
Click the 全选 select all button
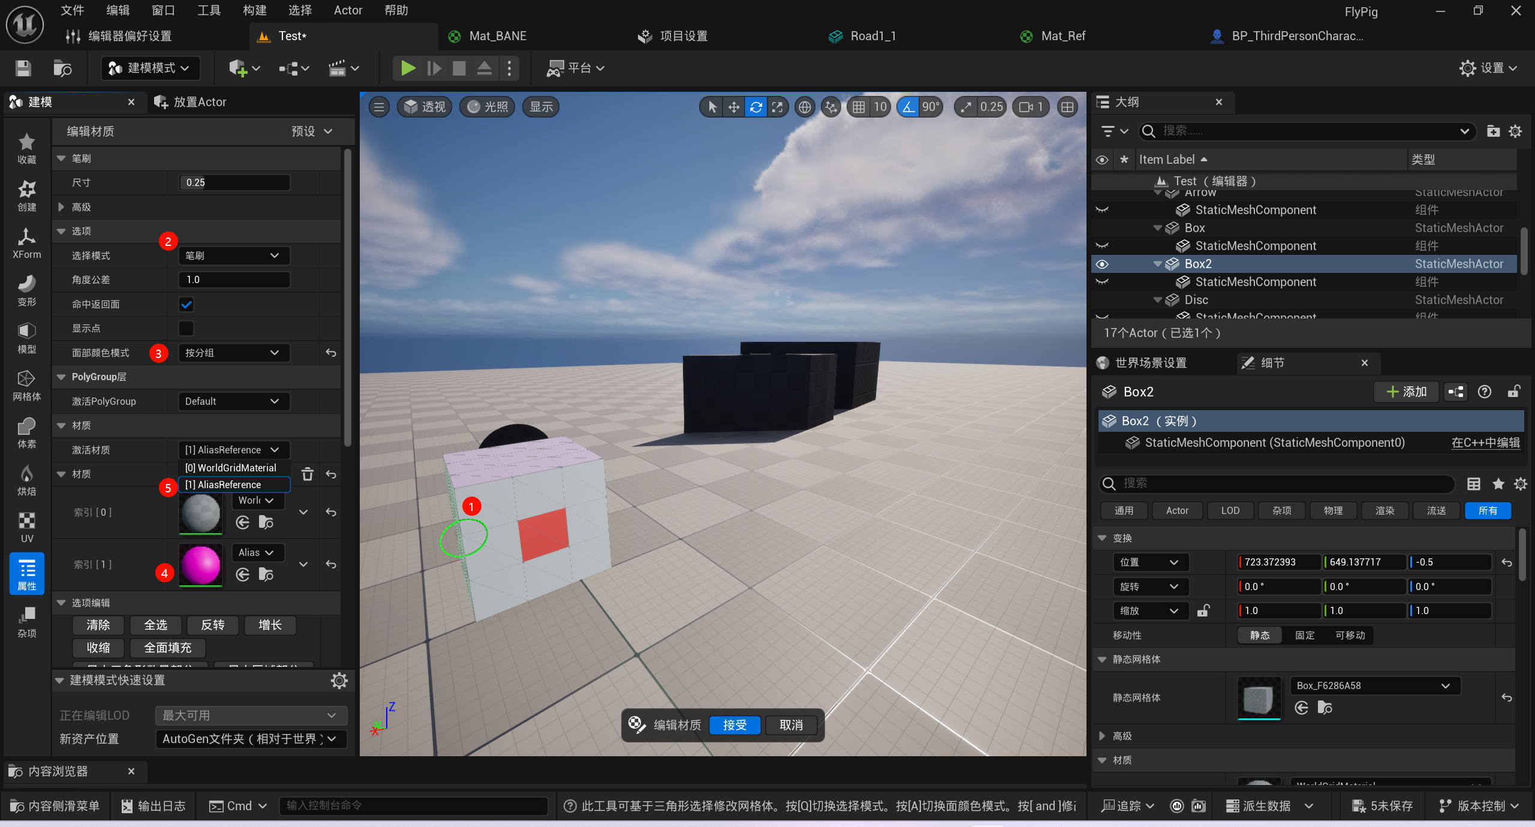coord(155,625)
